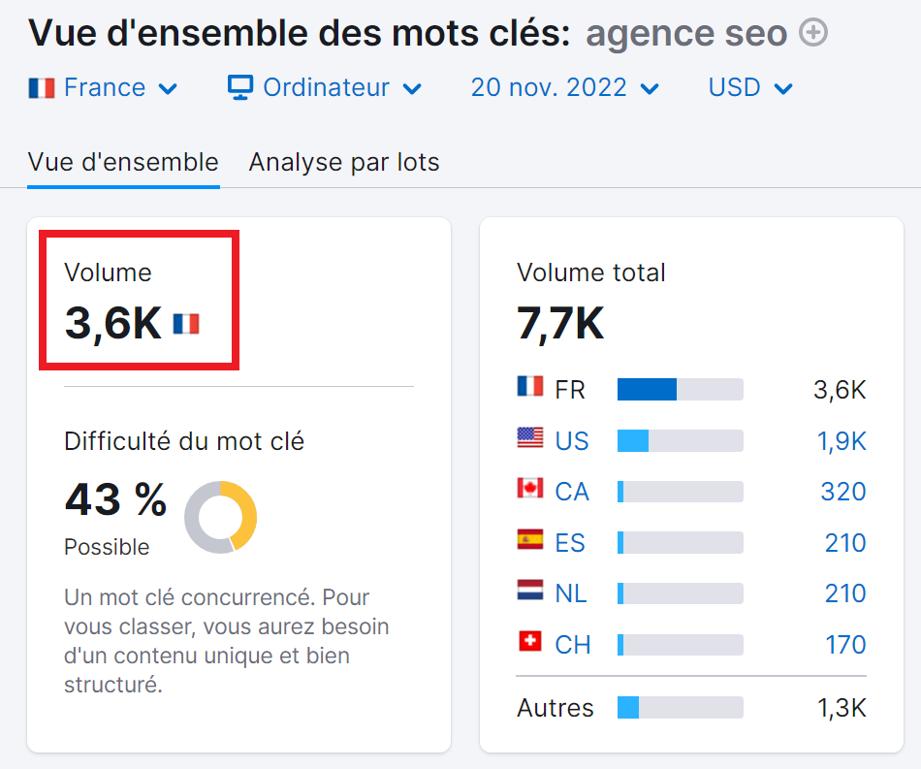Click the Switzerland flag icon
This screenshot has height=769, width=921.
tap(528, 644)
